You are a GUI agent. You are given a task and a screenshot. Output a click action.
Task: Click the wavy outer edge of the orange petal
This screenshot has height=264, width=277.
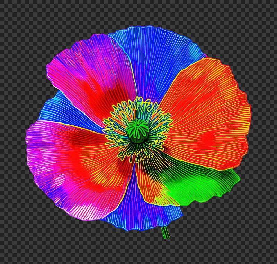point(248,114)
